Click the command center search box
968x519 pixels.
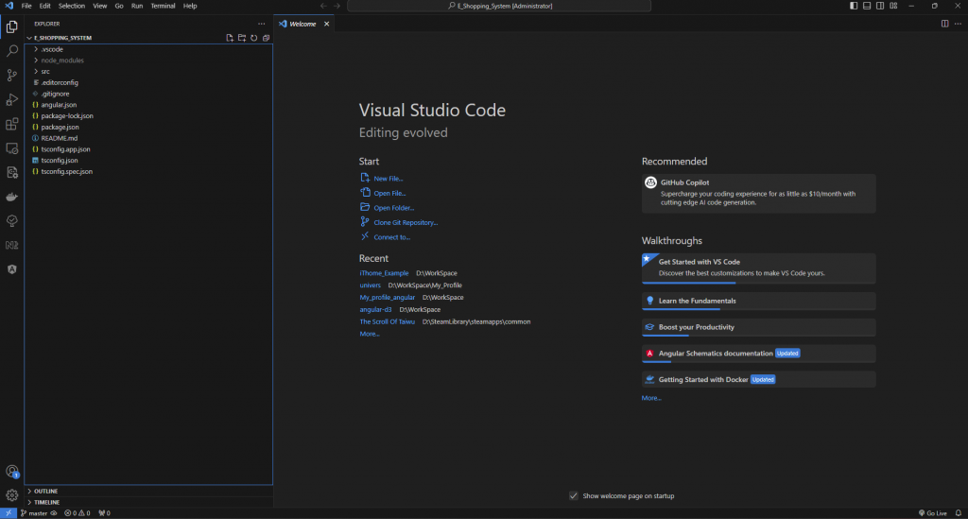499,6
